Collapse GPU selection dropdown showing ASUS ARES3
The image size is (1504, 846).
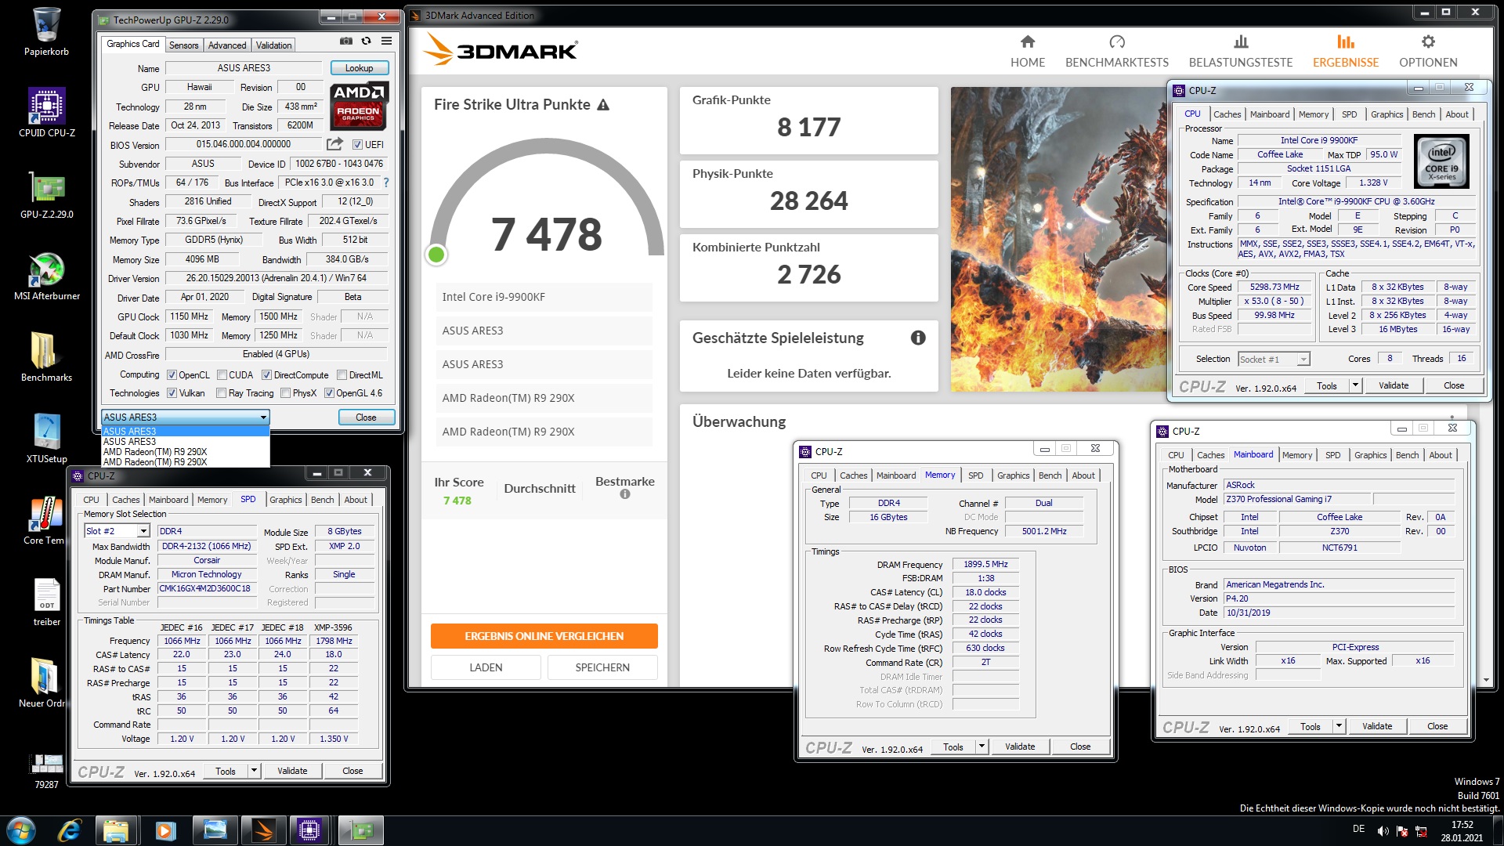(x=185, y=418)
